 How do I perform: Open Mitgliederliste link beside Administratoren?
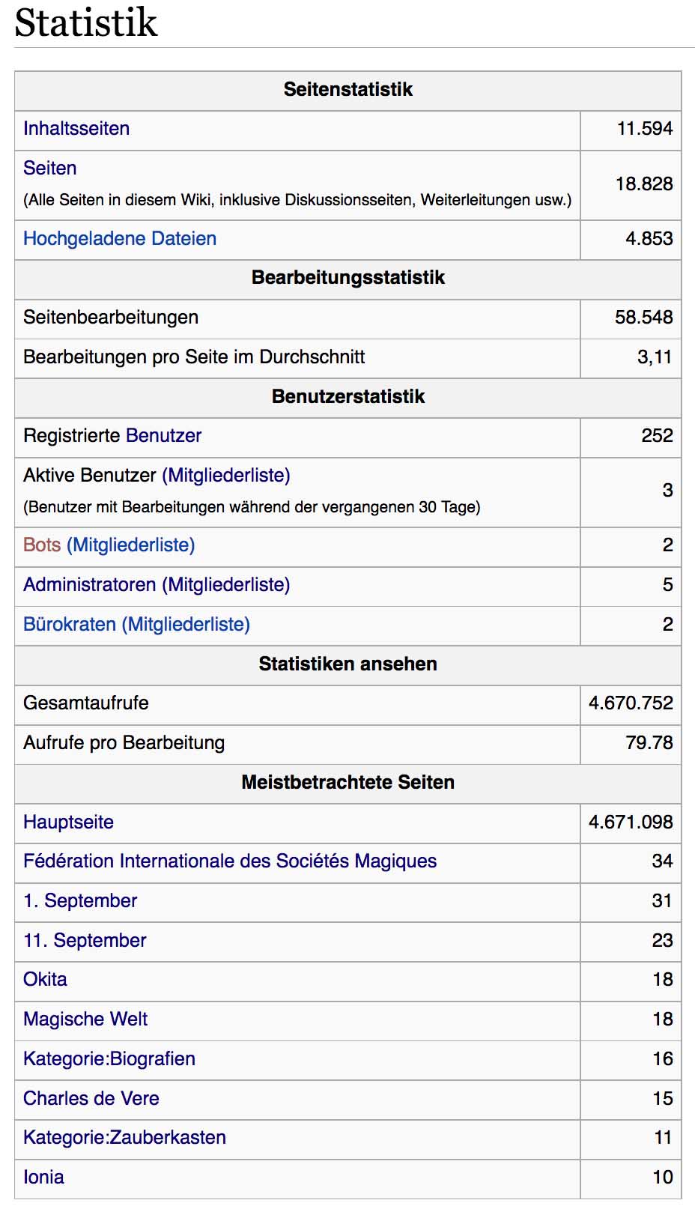(x=225, y=585)
